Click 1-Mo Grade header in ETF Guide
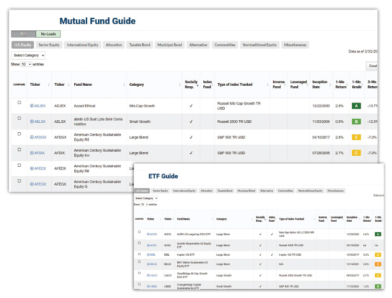The width and height of the screenshot is (392, 298). click(x=378, y=219)
